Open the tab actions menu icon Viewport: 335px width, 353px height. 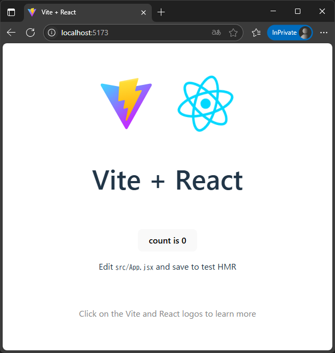pyautogui.click(x=11, y=12)
